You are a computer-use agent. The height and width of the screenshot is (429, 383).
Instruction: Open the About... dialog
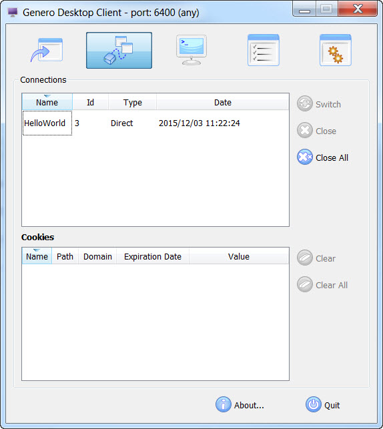click(240, 405)
